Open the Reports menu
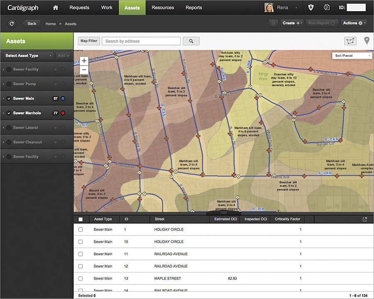 pos(194,7)
